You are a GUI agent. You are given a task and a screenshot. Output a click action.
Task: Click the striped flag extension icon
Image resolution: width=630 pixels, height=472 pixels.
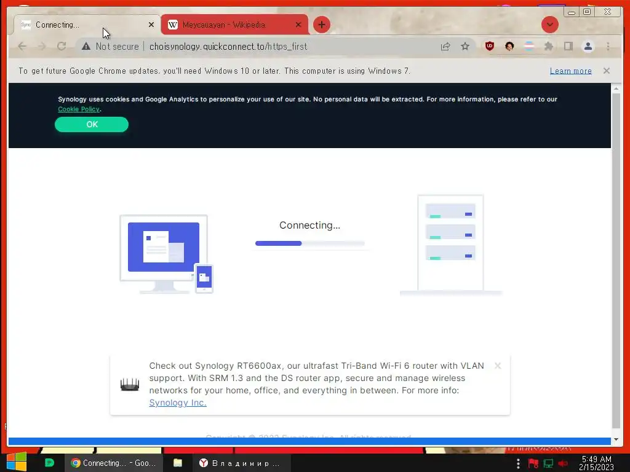(x=529, y=46)
